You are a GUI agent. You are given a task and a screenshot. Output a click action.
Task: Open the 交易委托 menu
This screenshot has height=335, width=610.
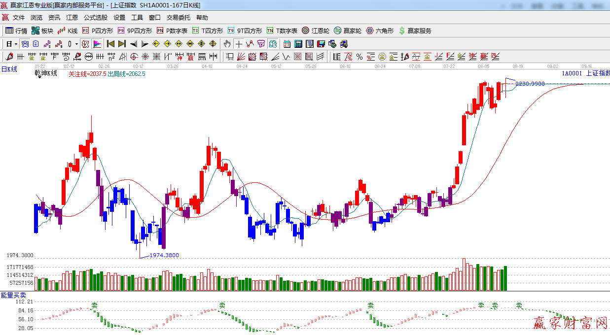pyautogui.click(x=178, y=17)
